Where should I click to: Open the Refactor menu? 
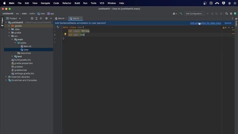tap(67, 3)
